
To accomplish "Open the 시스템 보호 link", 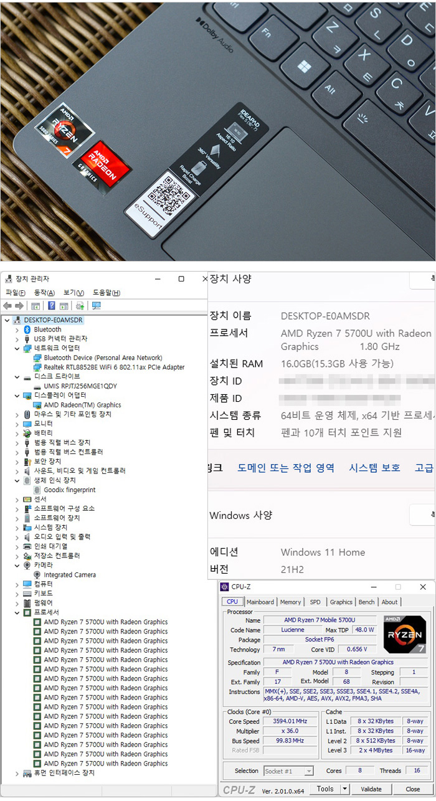I will [x=374, y=468].
